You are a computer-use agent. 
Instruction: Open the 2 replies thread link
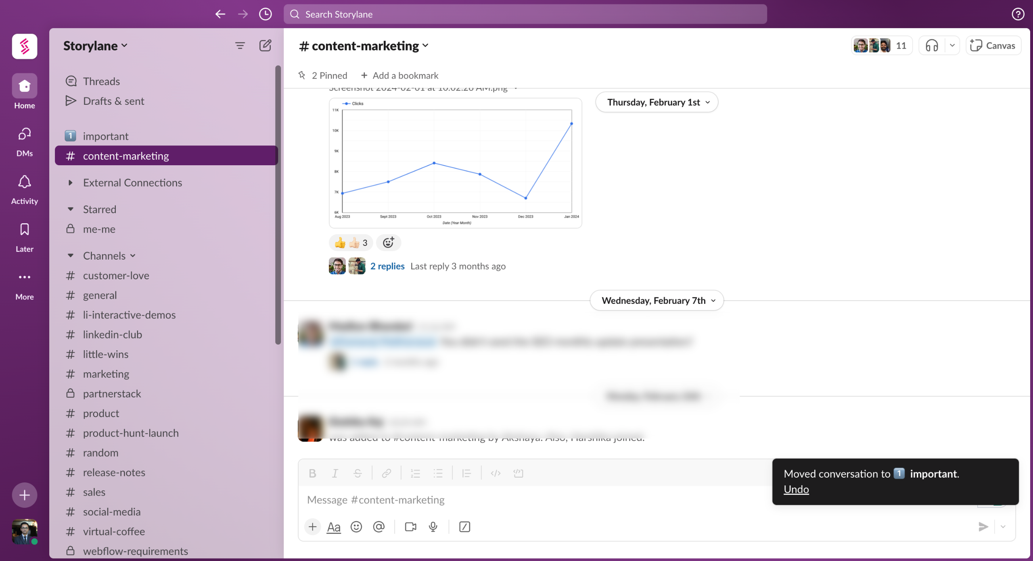(387, 266)
